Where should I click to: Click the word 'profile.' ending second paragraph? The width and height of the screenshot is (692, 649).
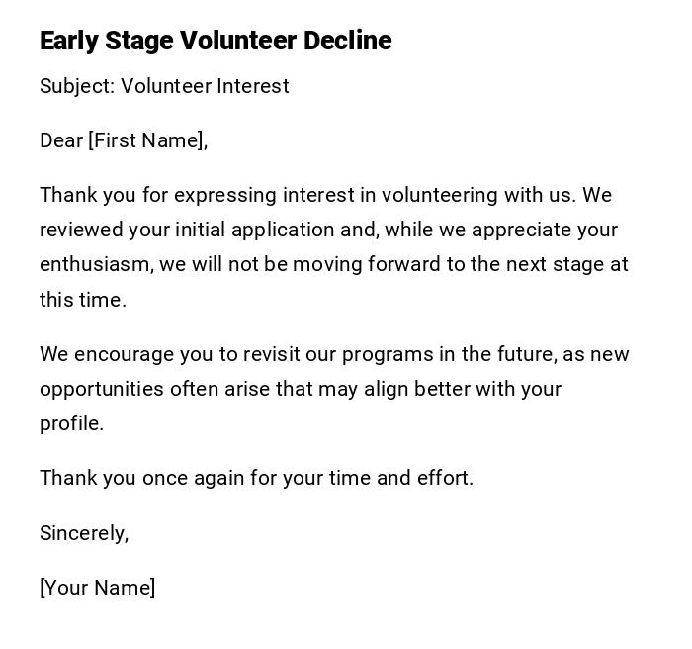point(71,423)
